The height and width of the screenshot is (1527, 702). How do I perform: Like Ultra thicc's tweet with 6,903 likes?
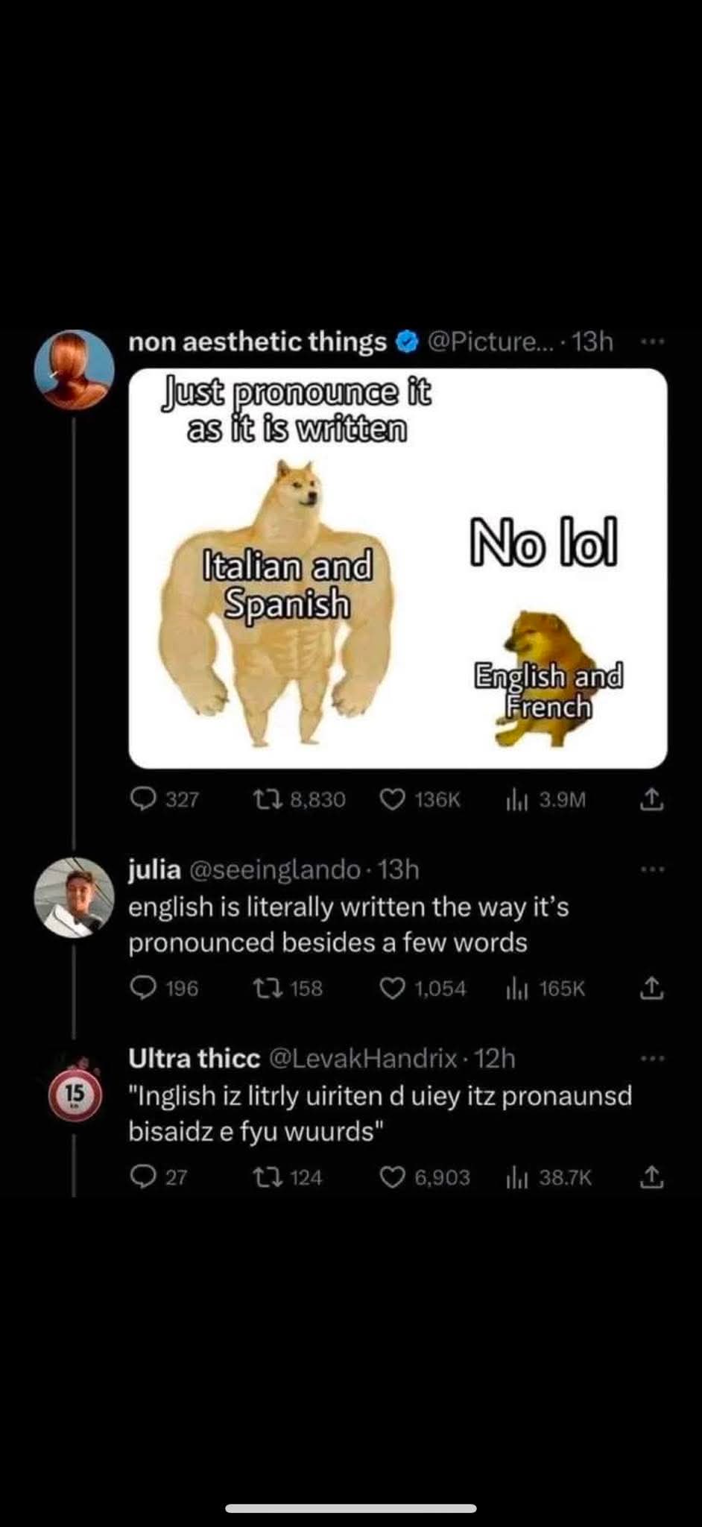pyautogui.click(x=392, y=1177)
